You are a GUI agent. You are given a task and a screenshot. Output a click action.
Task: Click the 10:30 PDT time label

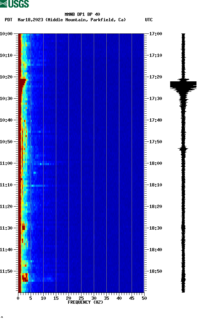pyautogui.click(x=6, y=99)
